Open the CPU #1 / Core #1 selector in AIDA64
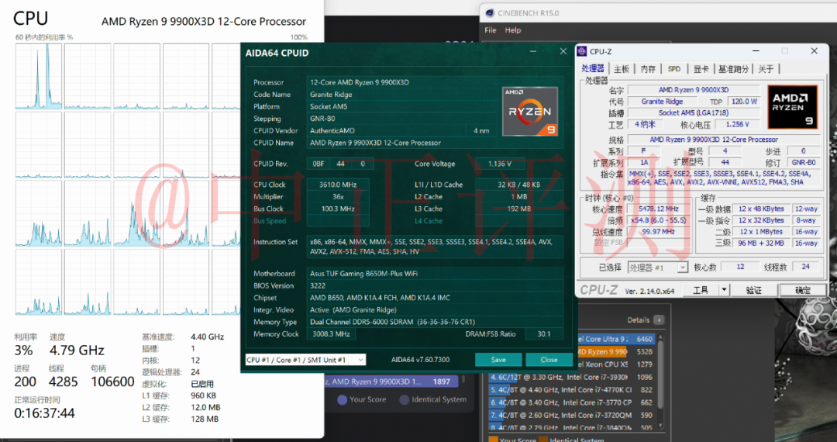 click(x=305, y=360)
